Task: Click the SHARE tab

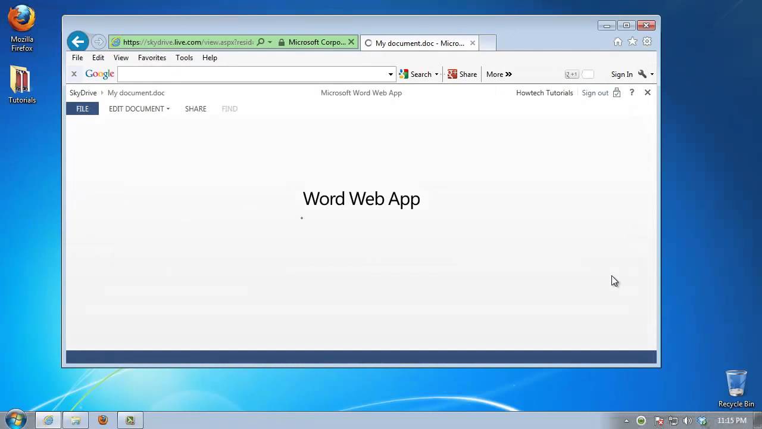Action: pyautogui.click(x=195, y=109)
